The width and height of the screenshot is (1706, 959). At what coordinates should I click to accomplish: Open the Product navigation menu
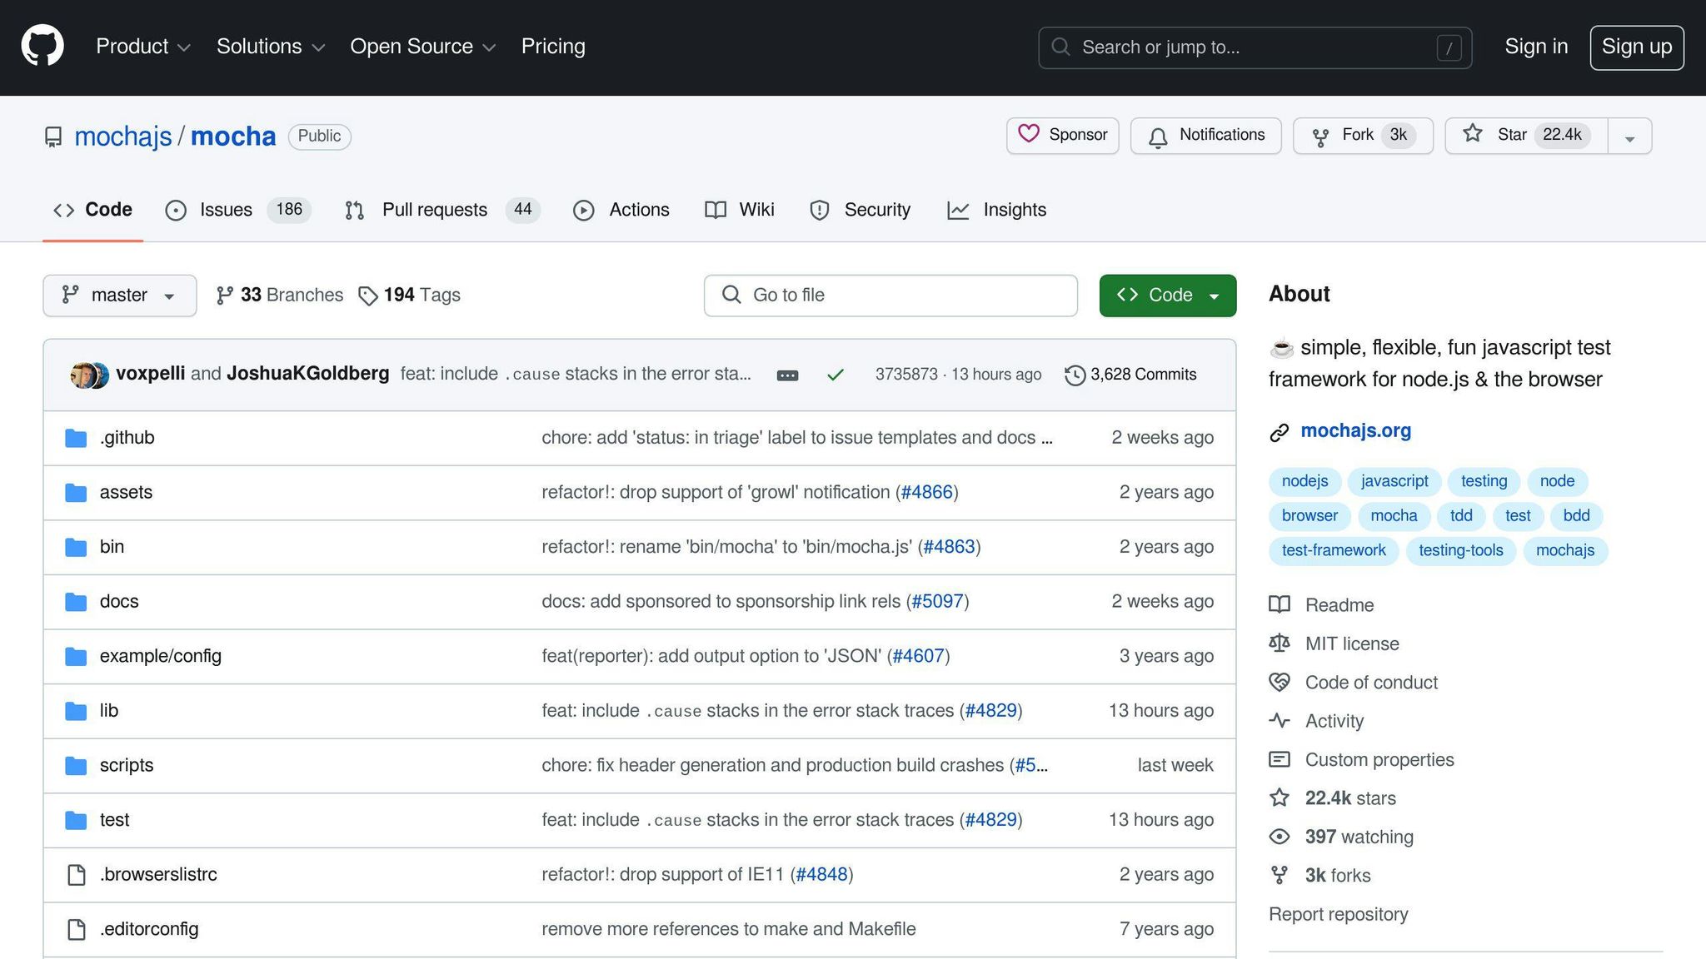click(142, 47)
